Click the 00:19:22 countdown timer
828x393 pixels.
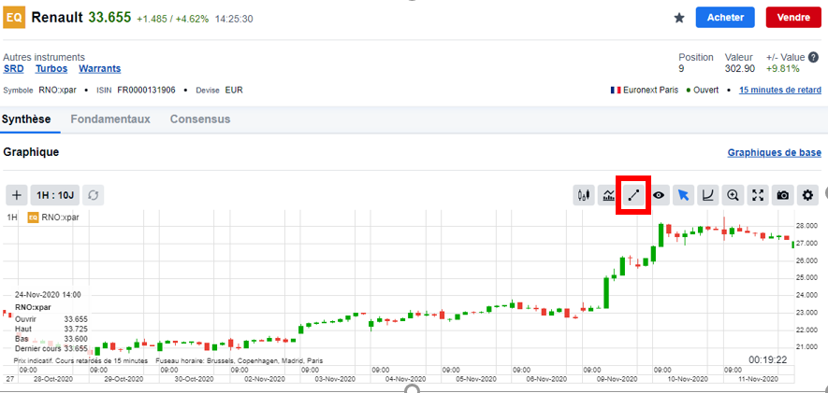point(768,359)
